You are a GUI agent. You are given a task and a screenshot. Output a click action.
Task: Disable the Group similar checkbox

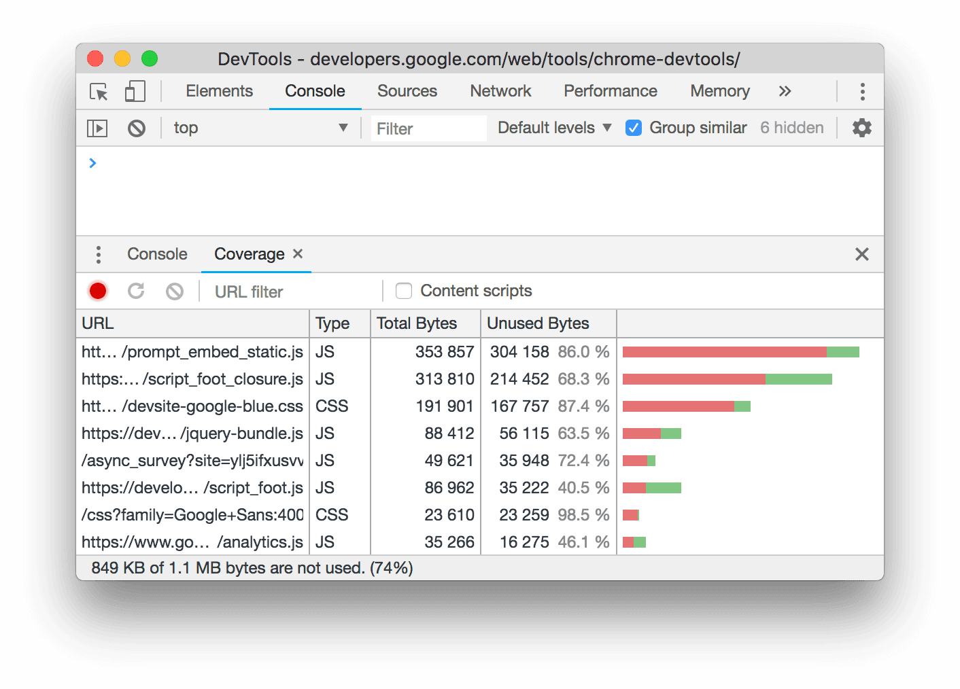[634, 127]
